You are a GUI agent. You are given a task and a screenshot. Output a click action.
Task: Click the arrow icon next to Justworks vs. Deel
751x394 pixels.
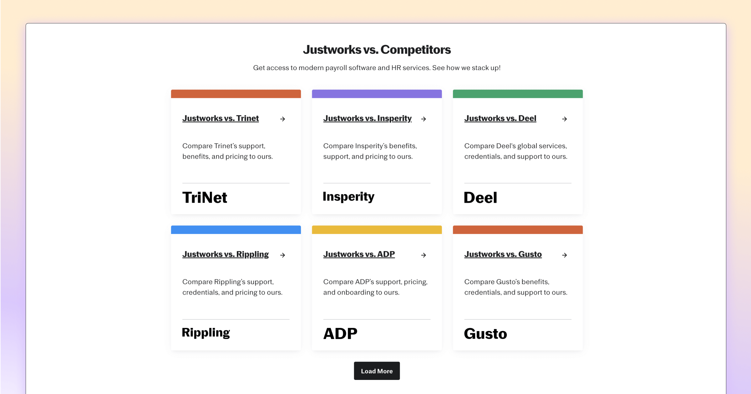[564, 119]
